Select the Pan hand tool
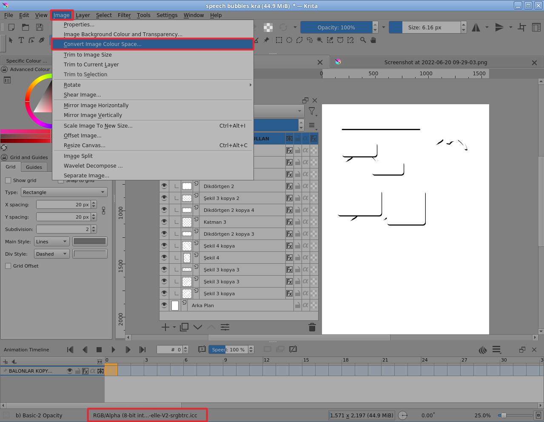This screenshot has width=544, height=422. [x=373, y=40]
